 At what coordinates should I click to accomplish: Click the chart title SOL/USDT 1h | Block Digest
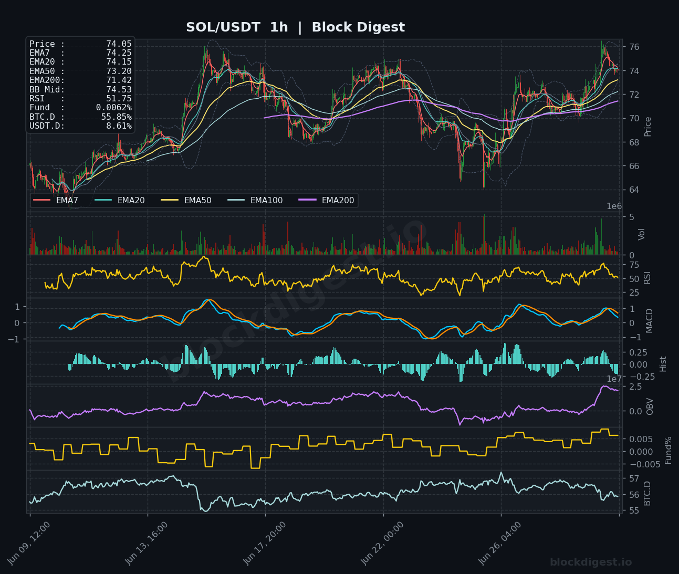[x=295, y=27]
